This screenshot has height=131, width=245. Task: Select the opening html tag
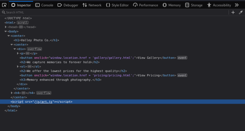pyautogui.click(x=10, y=23)
